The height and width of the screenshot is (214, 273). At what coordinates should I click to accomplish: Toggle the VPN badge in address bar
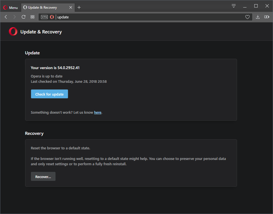tap(44, 17)
